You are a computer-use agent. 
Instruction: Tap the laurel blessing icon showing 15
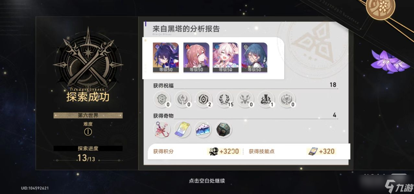point(224,99)
